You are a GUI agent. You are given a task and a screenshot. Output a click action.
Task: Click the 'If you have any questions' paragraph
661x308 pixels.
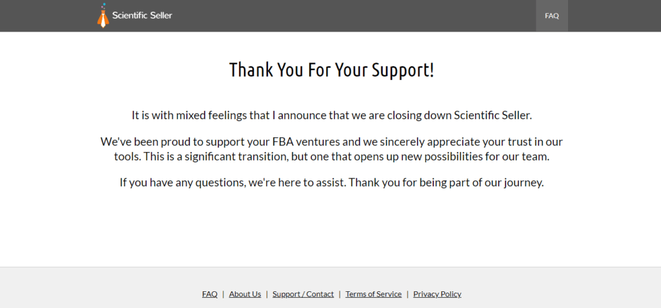click(x=331, y=182)
